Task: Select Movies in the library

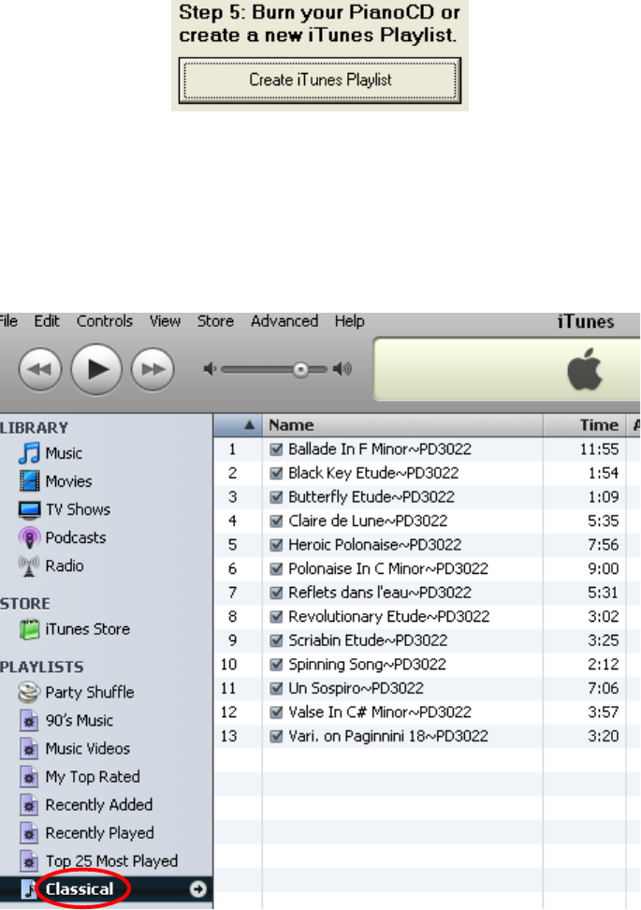Action: [68, 481]
